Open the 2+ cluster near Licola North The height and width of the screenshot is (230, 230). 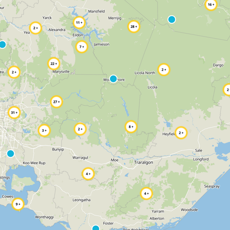point(164,70)
